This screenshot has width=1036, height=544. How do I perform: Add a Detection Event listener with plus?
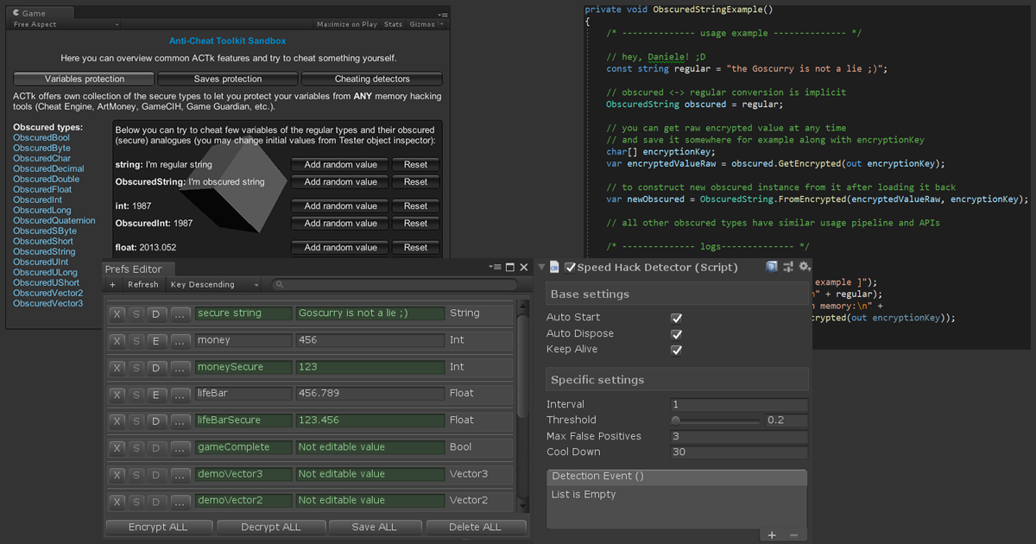(772, 535)
